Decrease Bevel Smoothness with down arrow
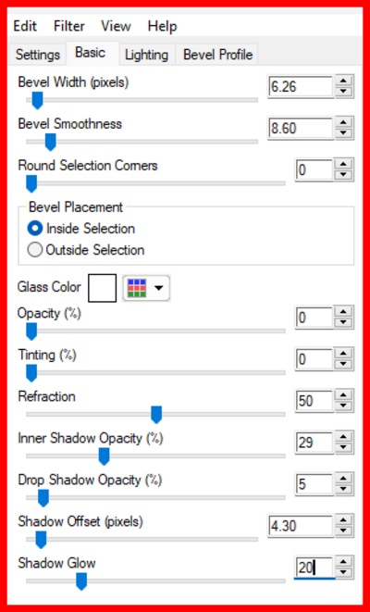Screen dimensions: 370x612 pyautogui.click(x=343, y=132)
